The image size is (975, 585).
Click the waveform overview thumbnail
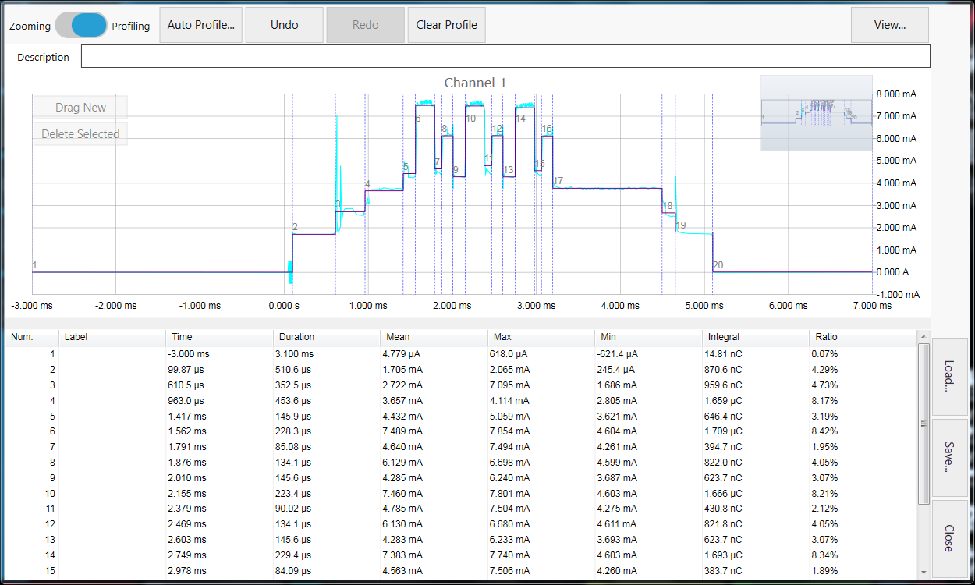click(817, 113)
